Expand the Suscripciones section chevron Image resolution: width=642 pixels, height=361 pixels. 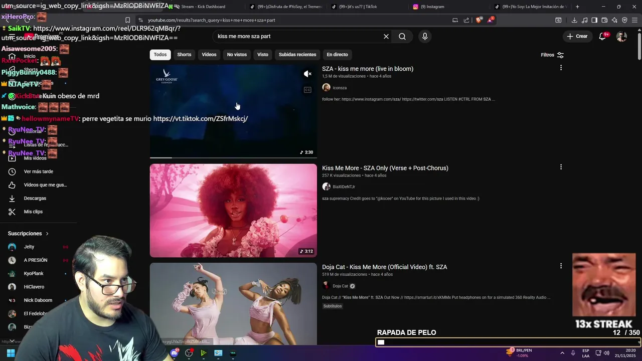click(47, 234)
